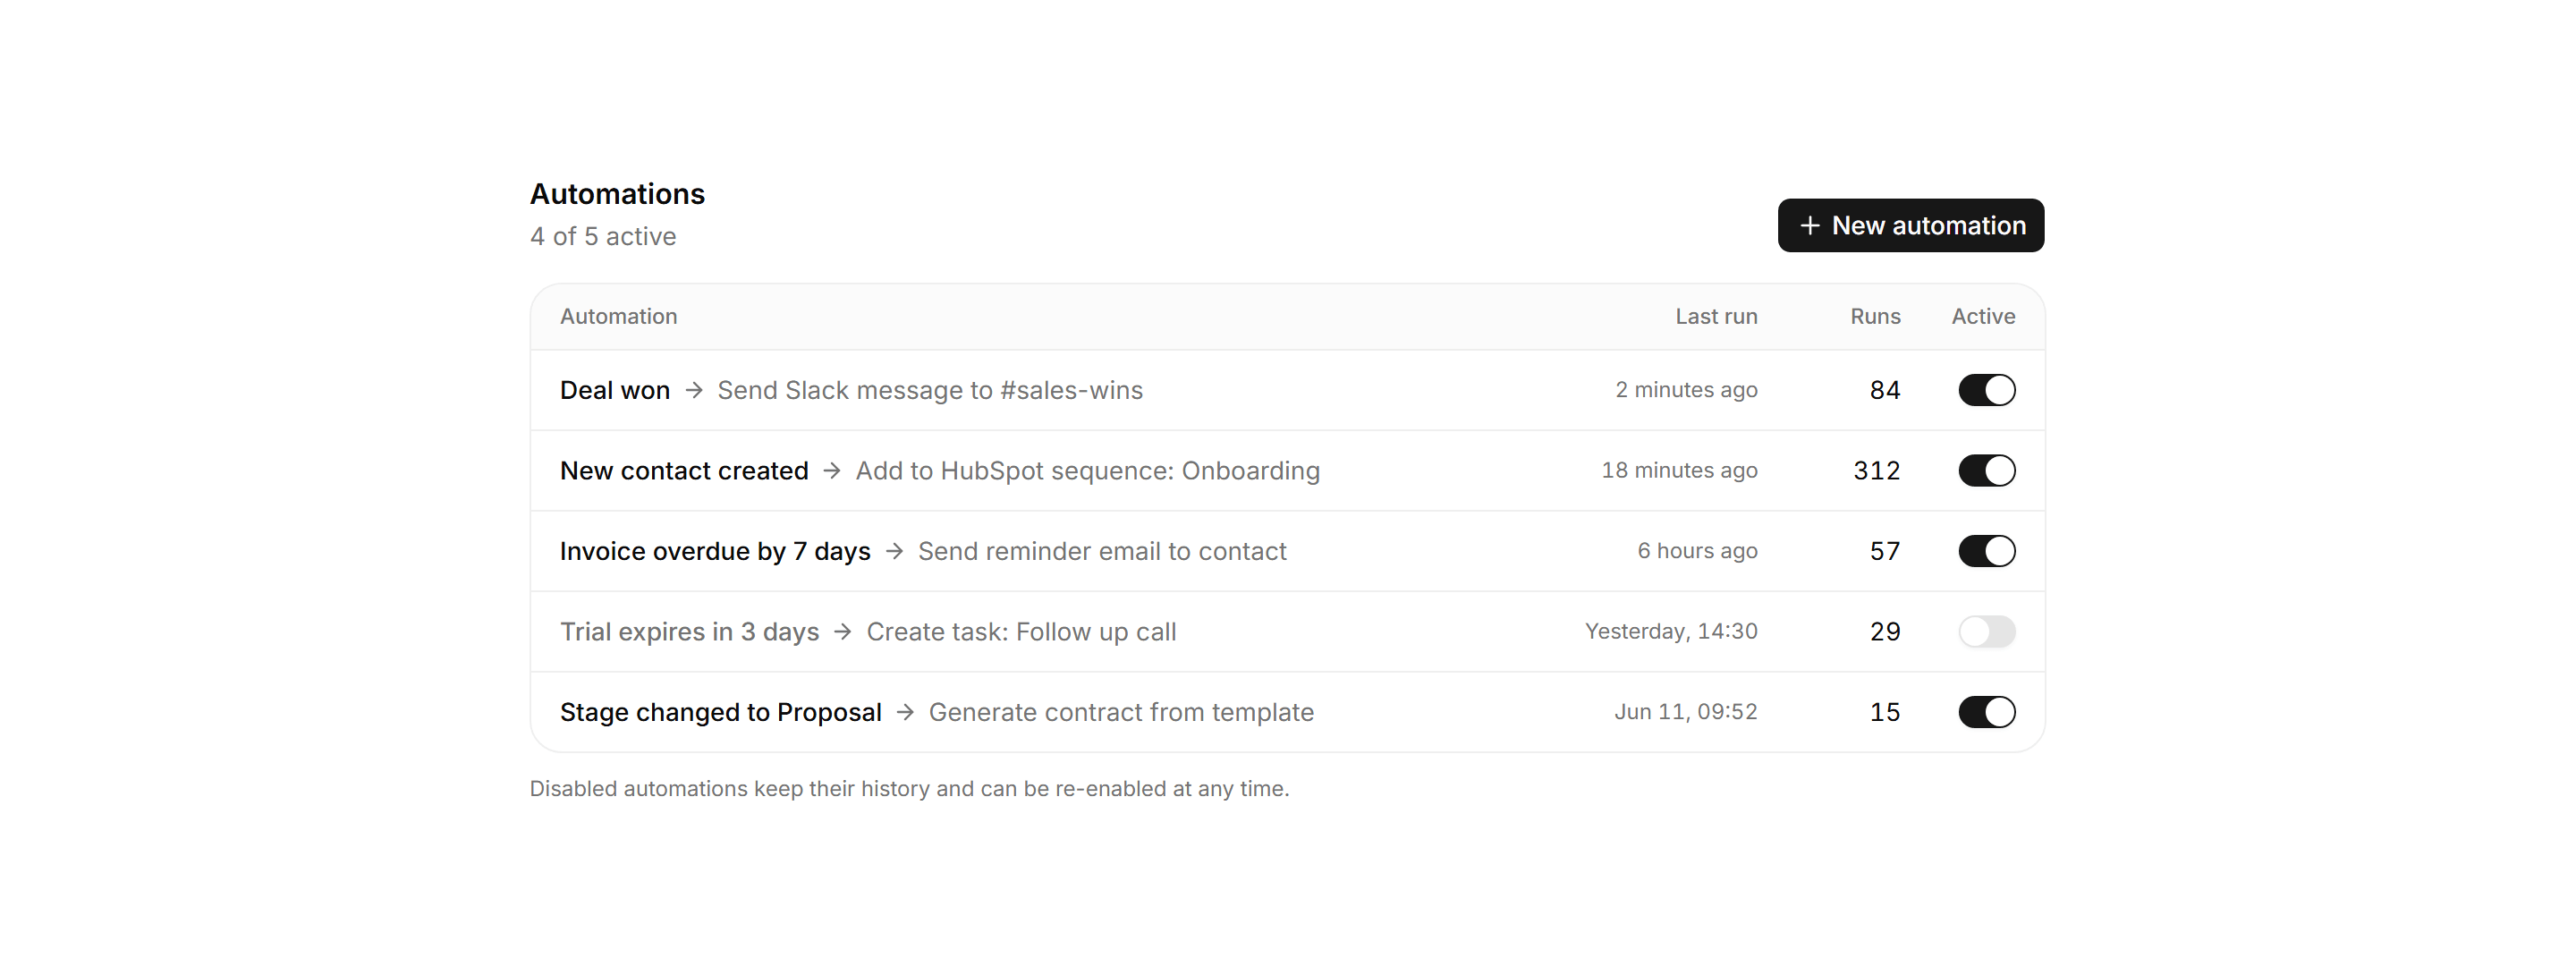Click '6 hours ago' last run value
Image resolution: width=2576 pixels, height=975 pixels.
[1697, 551]
